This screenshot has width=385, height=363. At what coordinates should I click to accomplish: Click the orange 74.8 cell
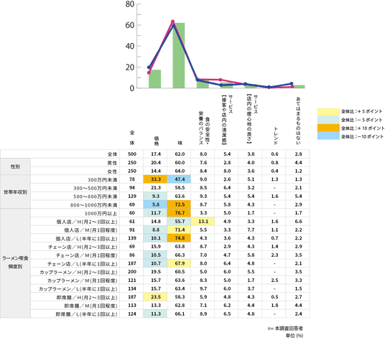(179, 238)
